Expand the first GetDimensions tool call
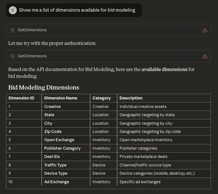 108,30
